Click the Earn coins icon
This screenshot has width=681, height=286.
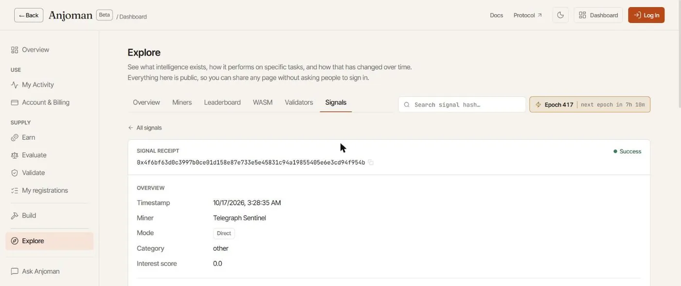click(x=15, y=137)
